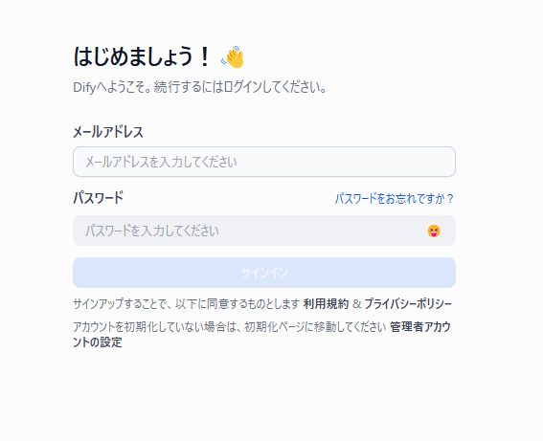The image size is (543, 441).
Task: Open the 管理者アカウントの設定 link
Action: 261,335
